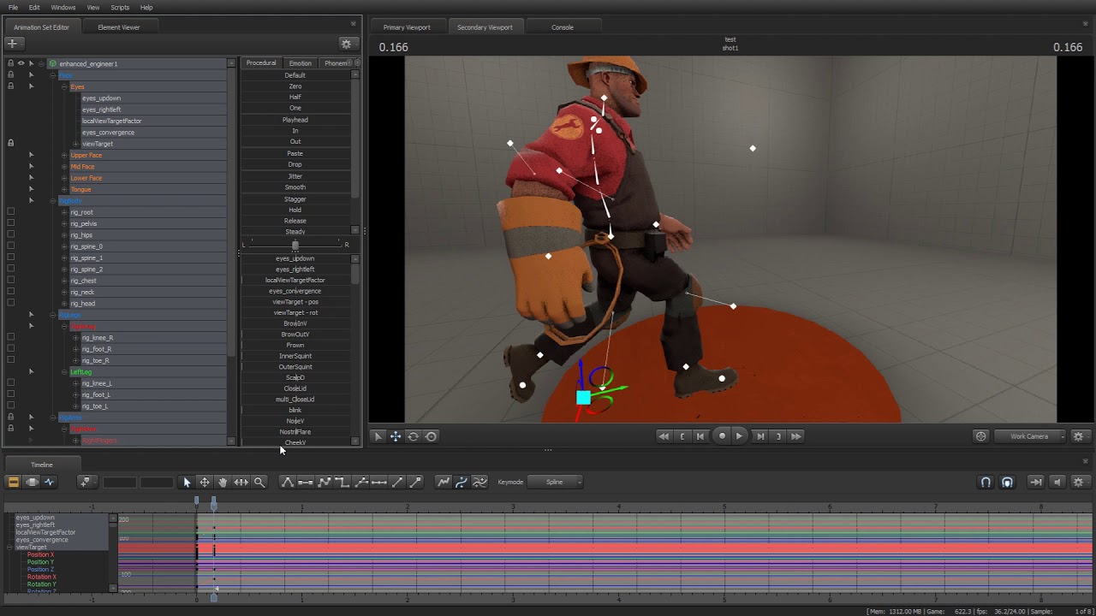
Task: Choose the timeline horizontal Scale tool
Action: point(241,482)
